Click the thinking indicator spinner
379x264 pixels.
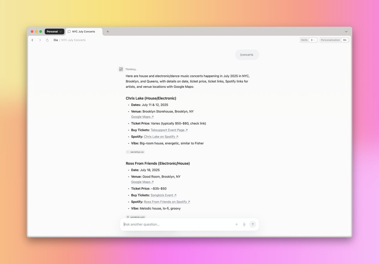coord(121,69)
